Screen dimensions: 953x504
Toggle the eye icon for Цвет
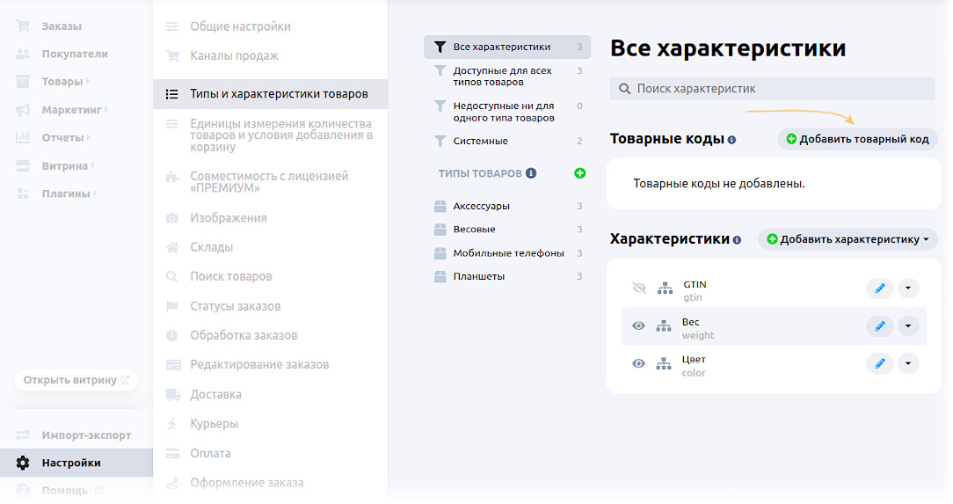pos(639,363)
